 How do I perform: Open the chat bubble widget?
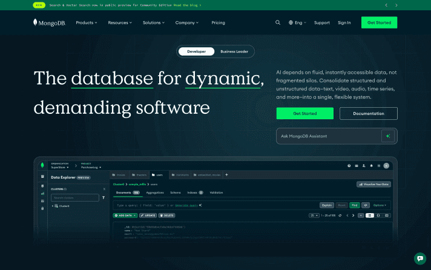[420, 258]
